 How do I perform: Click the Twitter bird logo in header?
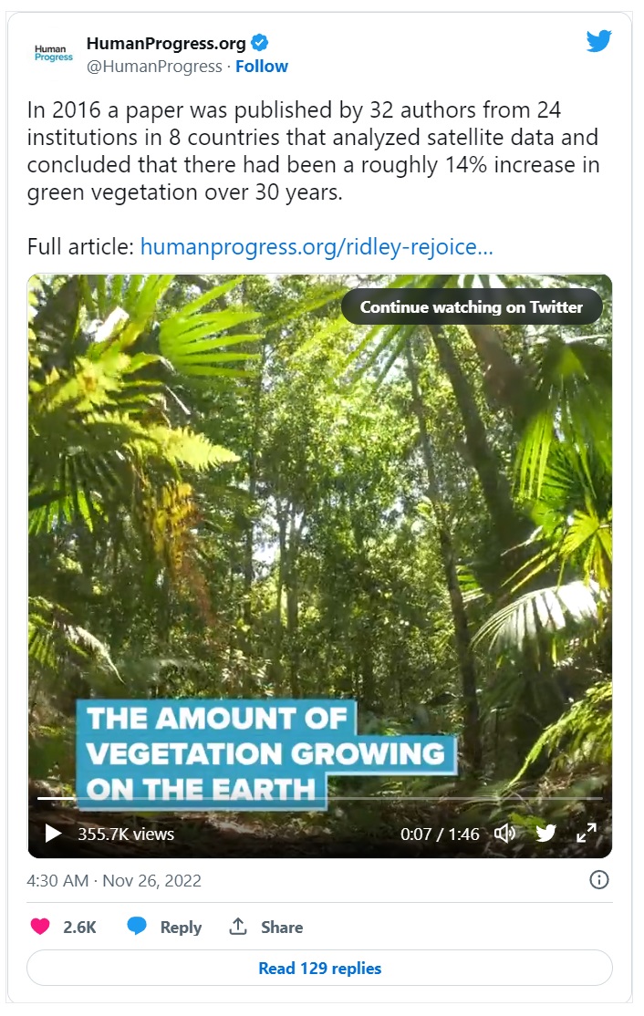click(x=598, y=41)
